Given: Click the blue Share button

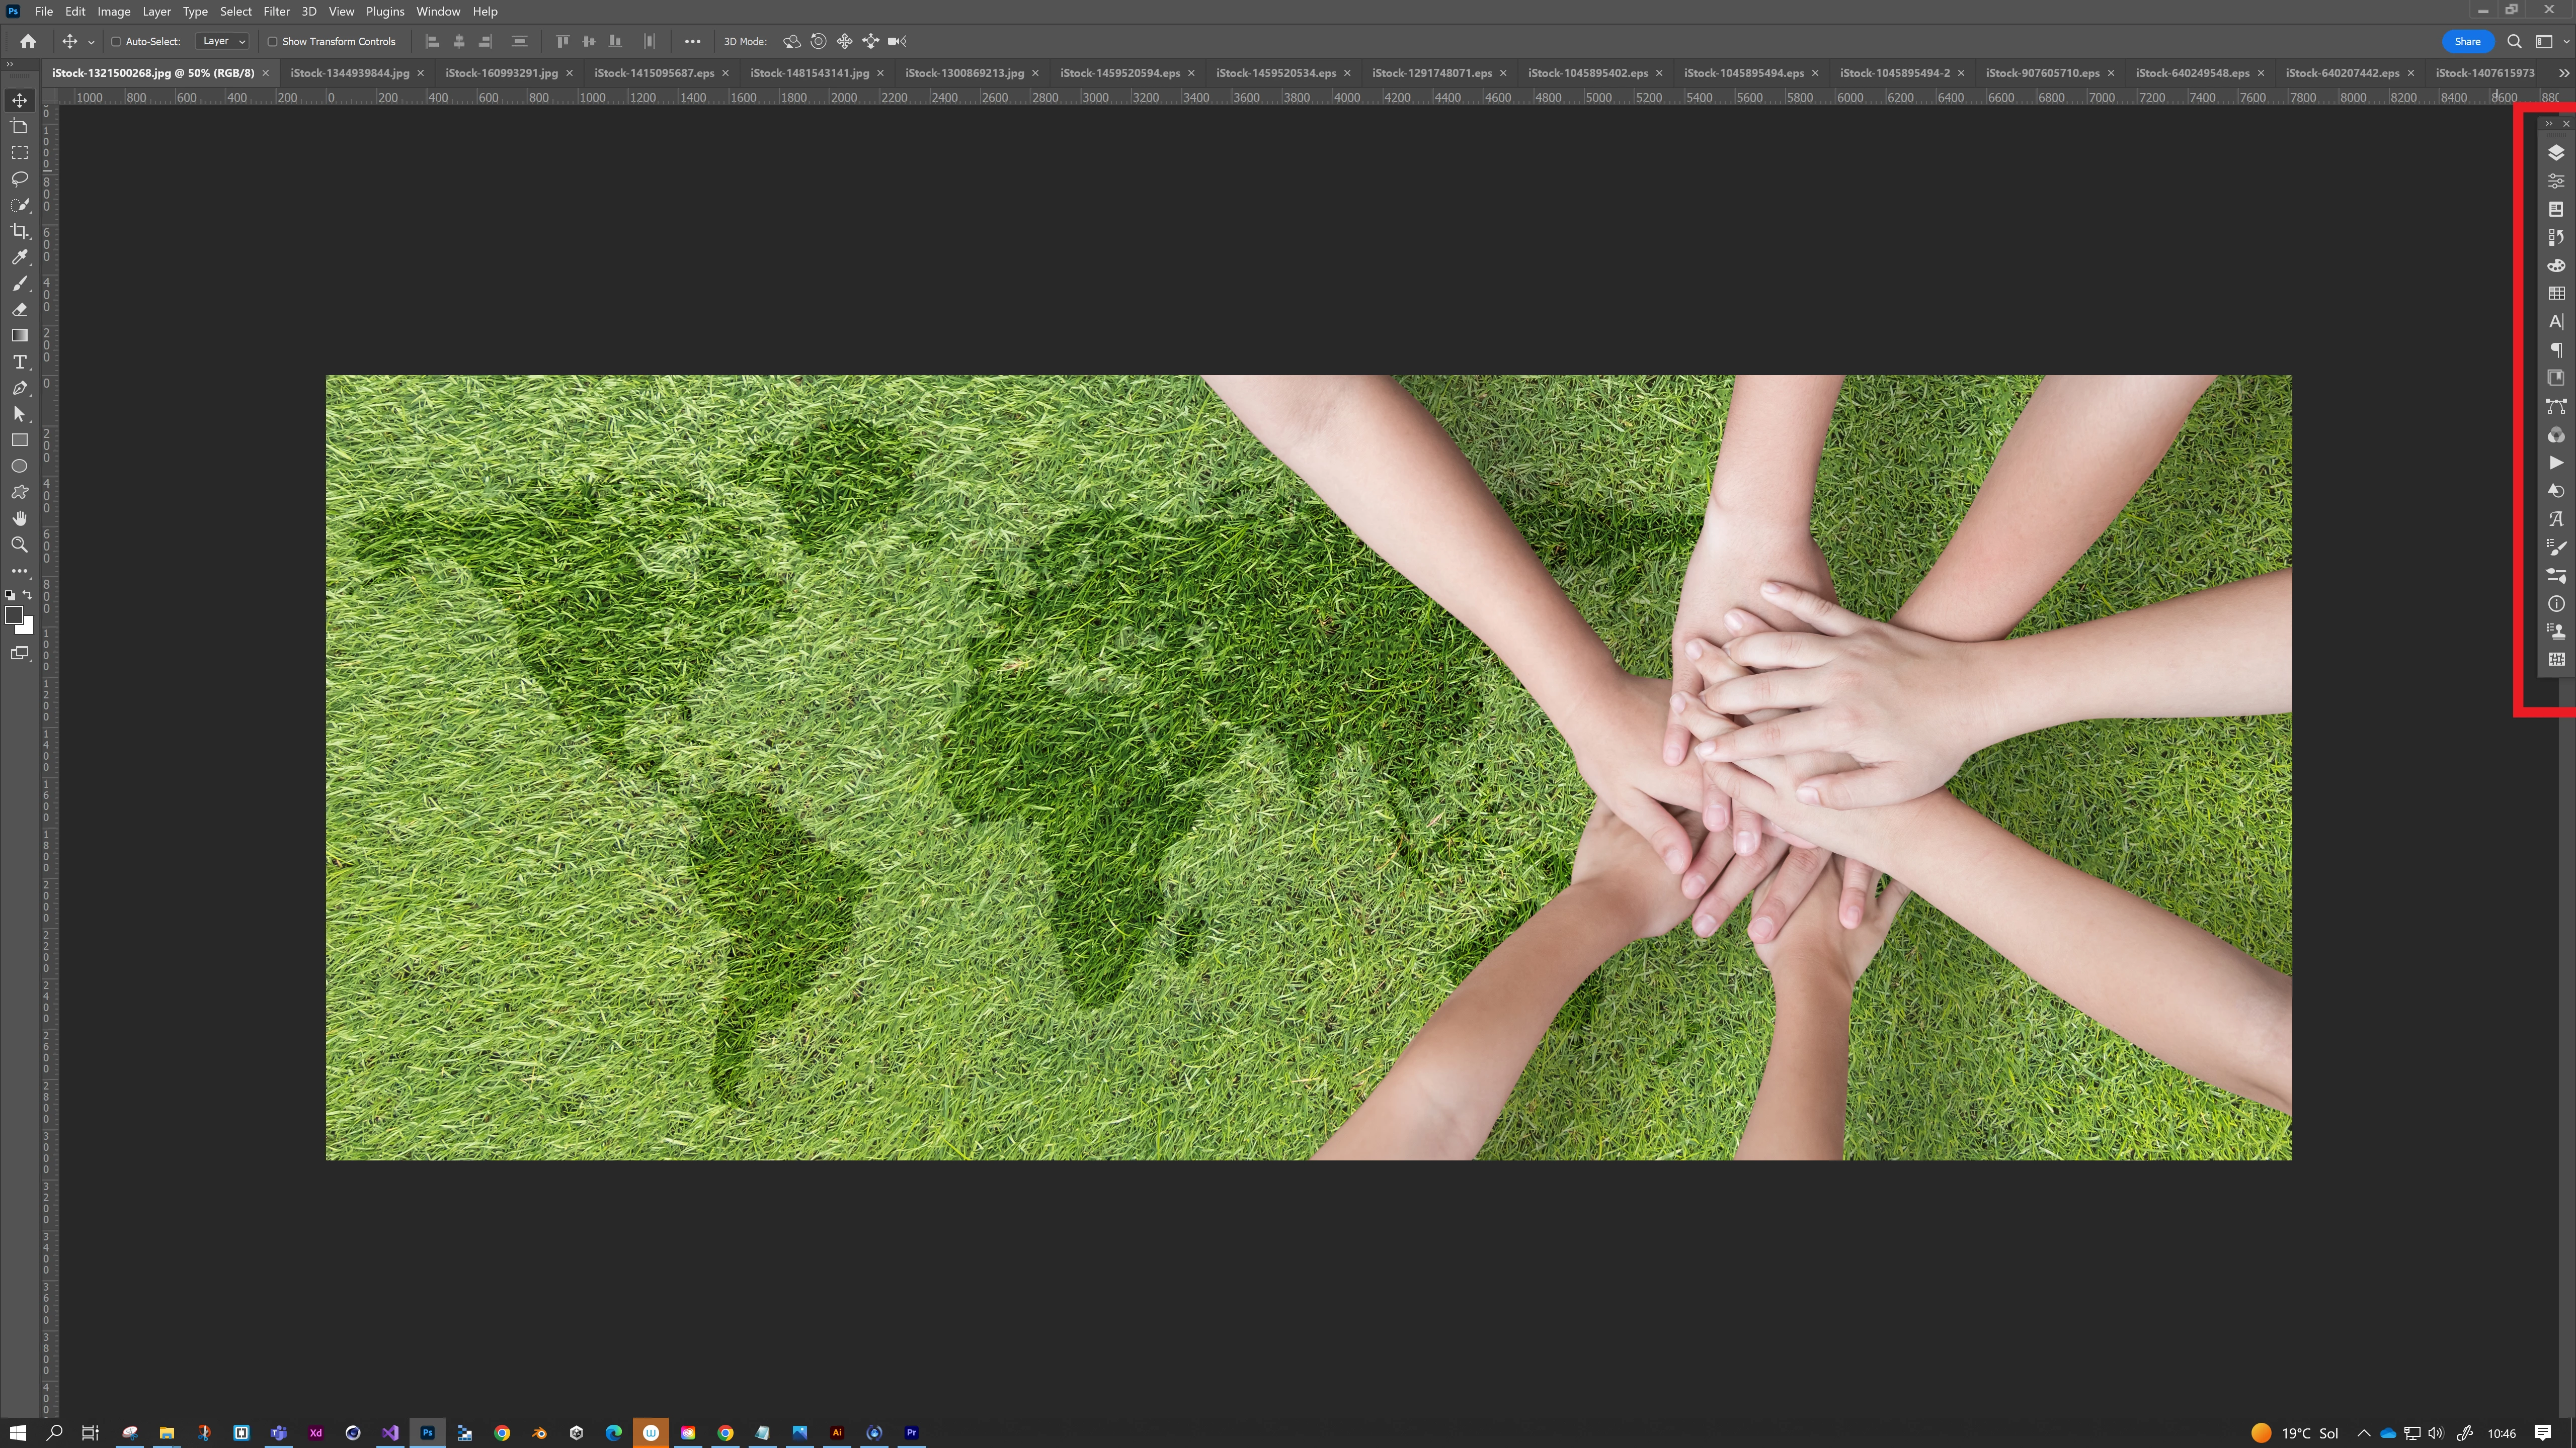Looking at the screenshot, I should (x=2466, y=42).
